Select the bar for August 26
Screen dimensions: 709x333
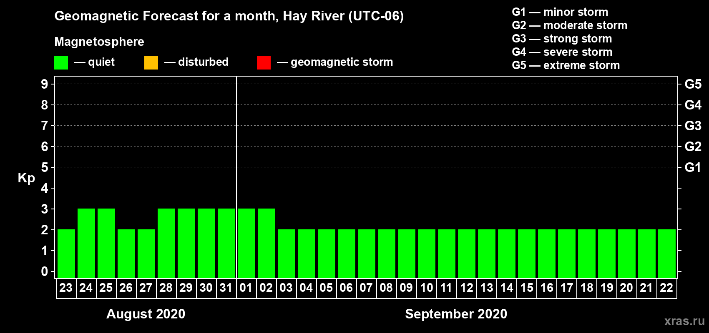[126, 253]
